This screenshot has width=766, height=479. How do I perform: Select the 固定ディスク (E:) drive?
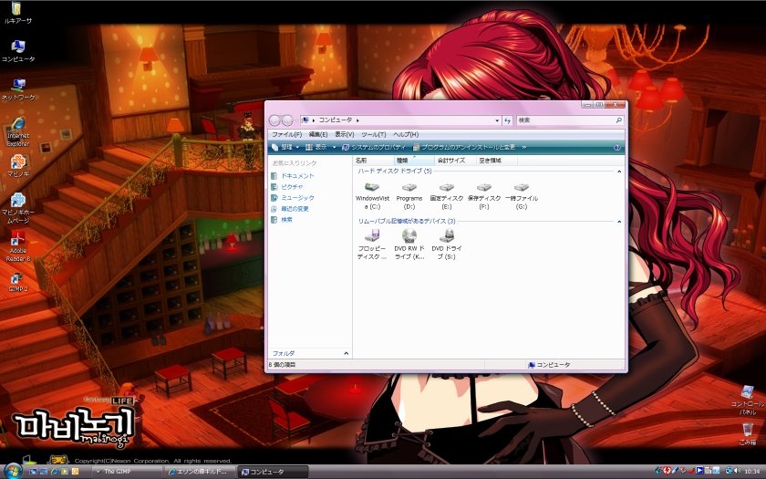coord(447,196)
